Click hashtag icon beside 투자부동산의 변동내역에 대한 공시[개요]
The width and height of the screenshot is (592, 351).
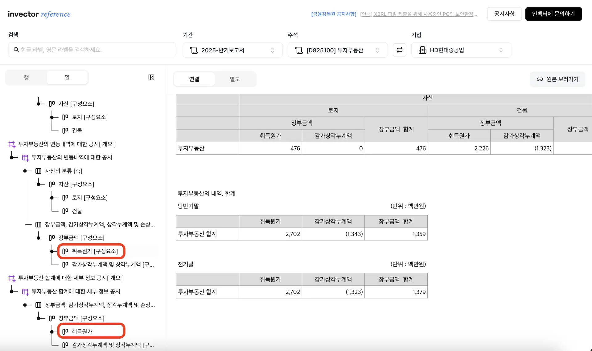(12, 144)
